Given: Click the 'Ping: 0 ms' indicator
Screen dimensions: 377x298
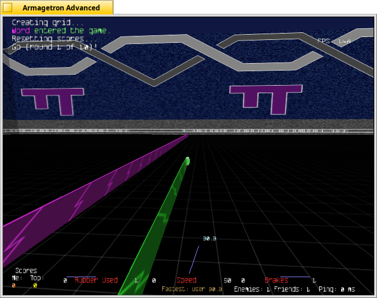Looking at the screenshot, I should (337, 289).
